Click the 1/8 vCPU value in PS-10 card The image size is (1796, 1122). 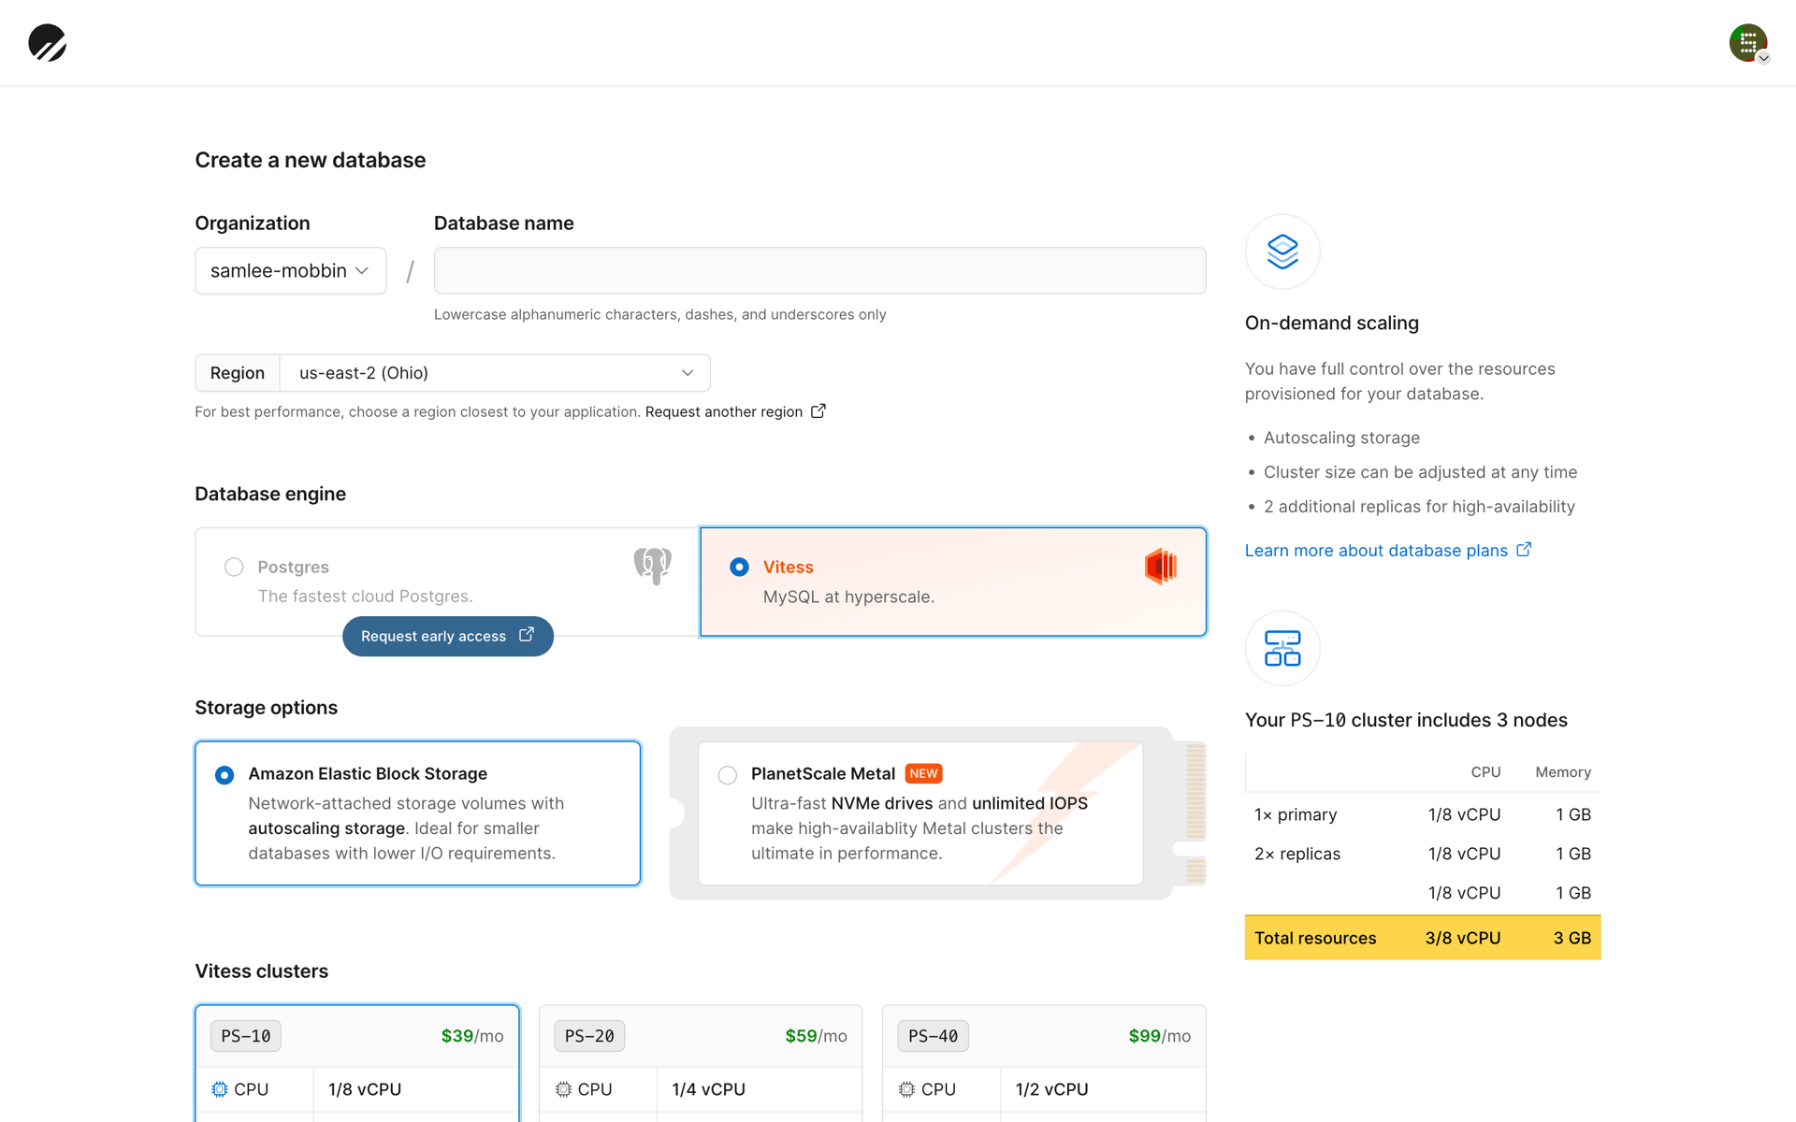tap(365, 1089)
